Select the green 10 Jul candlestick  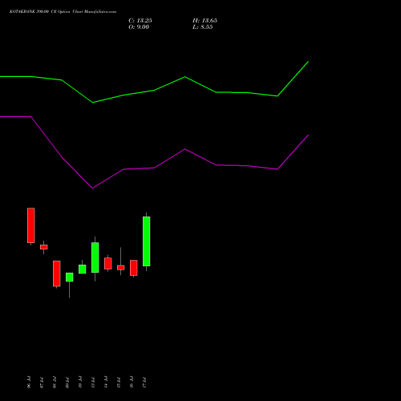click(x=83, y=269)
